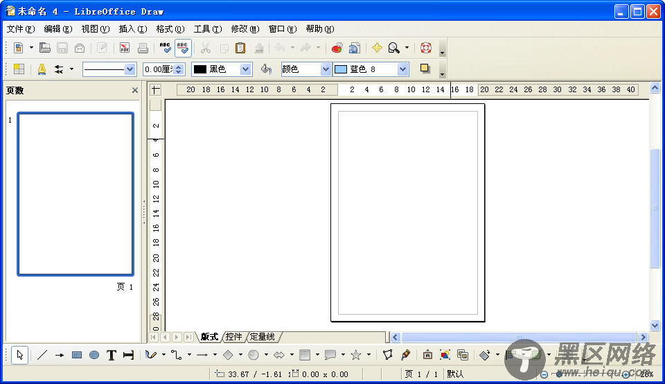Select the Line drawing tool
The width and height of the screenshot is (665, 384).
42,355
